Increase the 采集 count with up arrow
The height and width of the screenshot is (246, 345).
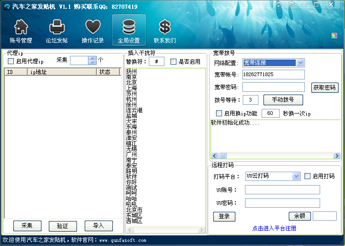click(x=92, y=59)
